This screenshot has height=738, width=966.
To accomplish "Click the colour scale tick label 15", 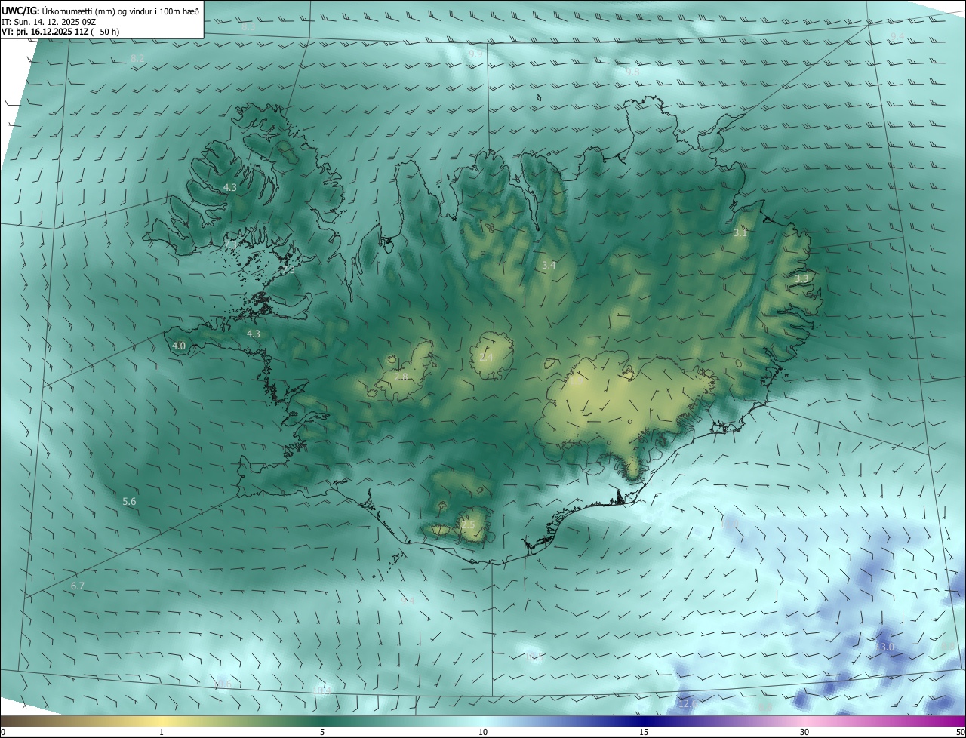I will tap(644, 732).
